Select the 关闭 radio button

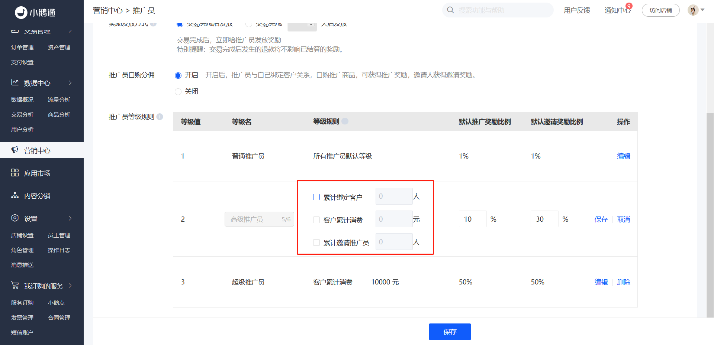(178, 91)
